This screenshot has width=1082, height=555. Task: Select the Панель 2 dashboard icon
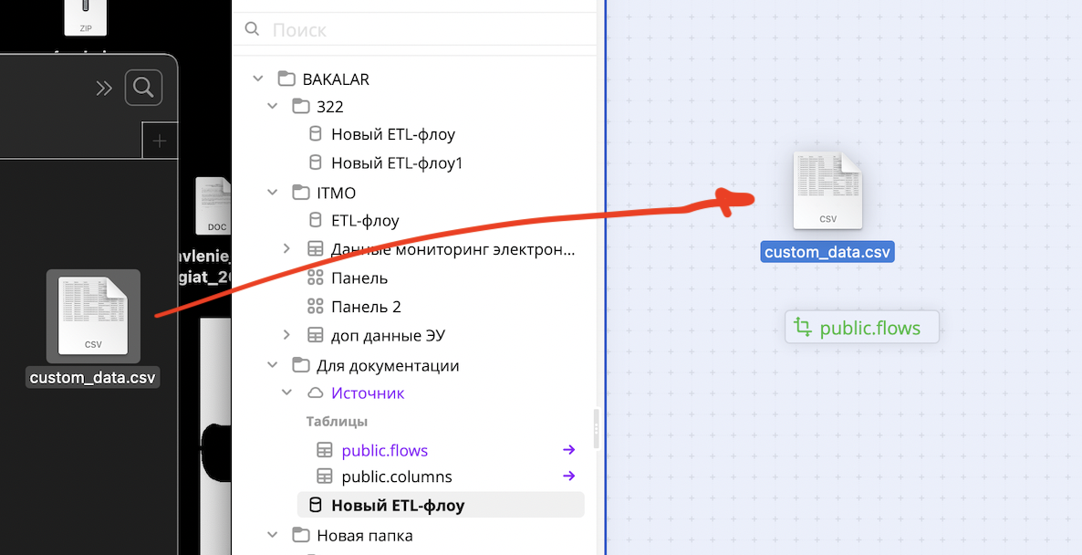(x=315, y=306)
